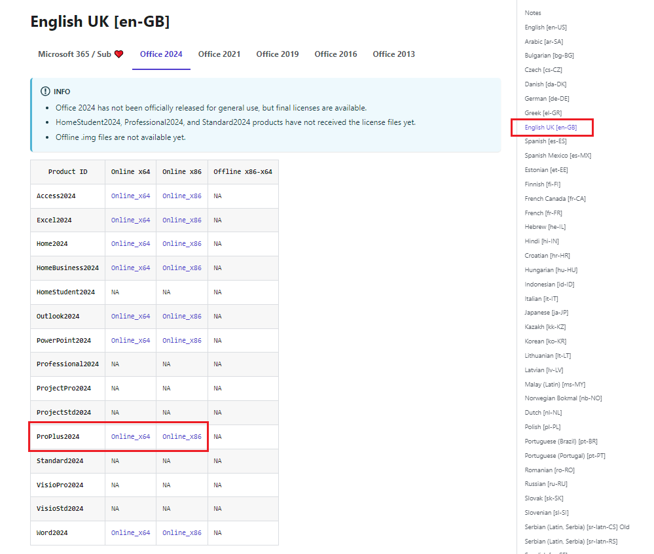The image size is (654, 554).
Task: Open the Office 2016 tab
Action: [x=336, y=54]
